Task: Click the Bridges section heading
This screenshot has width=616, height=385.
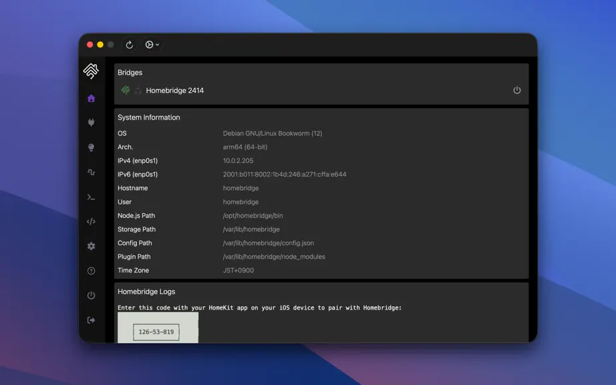Action: tap(130, 72)
